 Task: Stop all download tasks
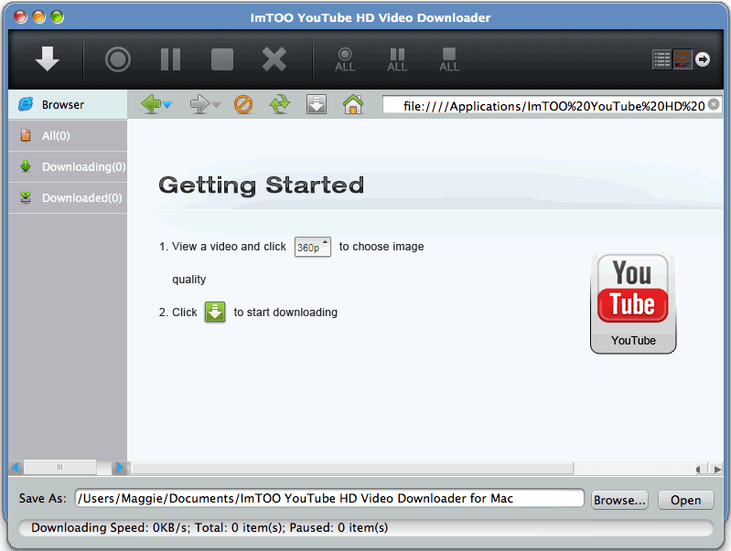[449, 60]
